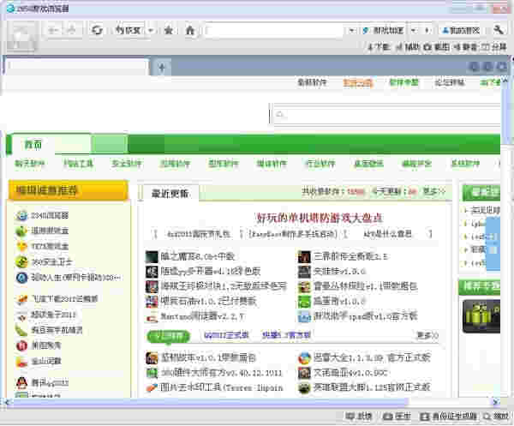Open Mantano阅读器v2.2.7 download entry
The width and height of the screenshot is (514, 426).
(202, 317)
